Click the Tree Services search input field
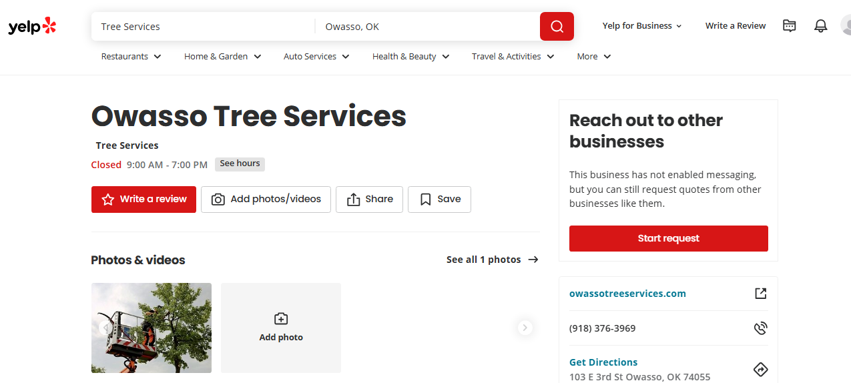This screenshot has height=383, width=851. pos(203,27)
